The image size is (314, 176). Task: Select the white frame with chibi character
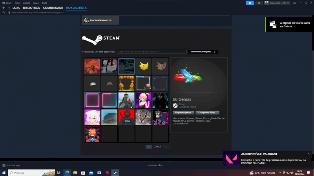[143, 83]
